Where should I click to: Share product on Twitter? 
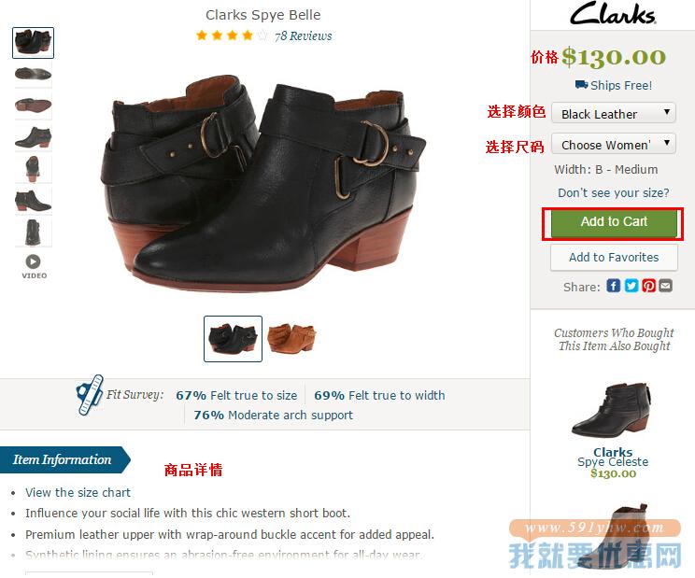coord(631,286)
